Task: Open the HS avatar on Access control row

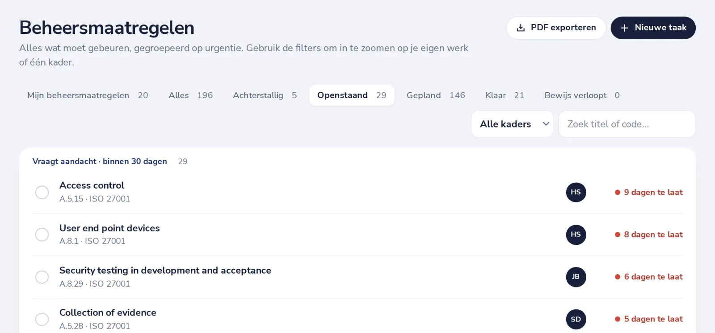Action: 576,192
